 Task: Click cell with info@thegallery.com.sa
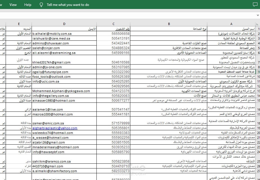[x=64, y=96]
